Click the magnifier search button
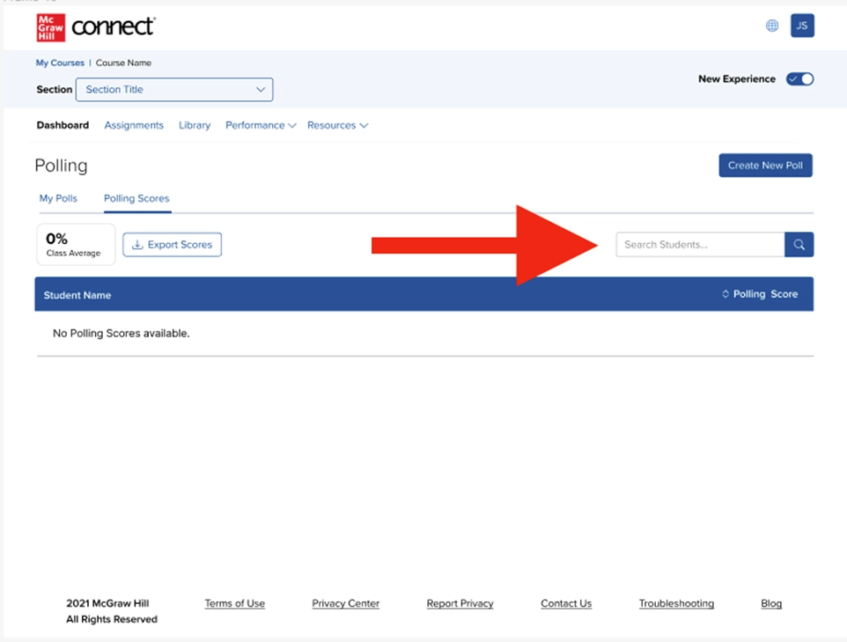847x642 pixels. pyautogui.click(x=799, y=245)
